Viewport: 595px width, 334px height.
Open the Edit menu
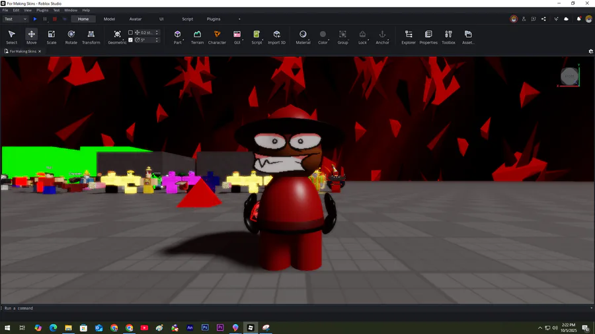[16, 10]
